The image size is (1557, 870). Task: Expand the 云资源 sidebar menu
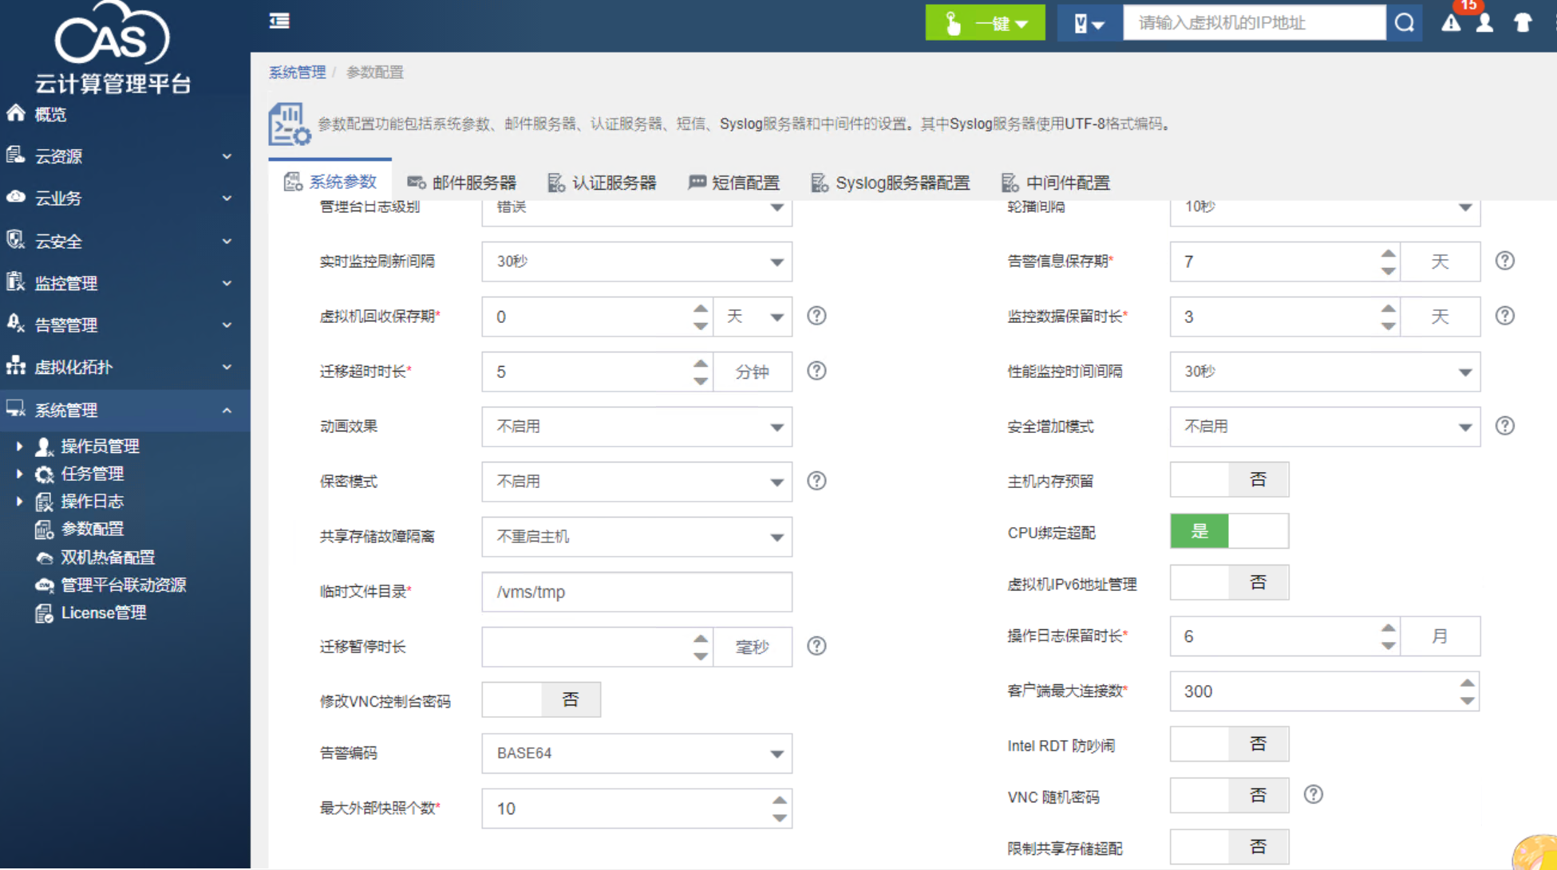click(120, 156)
